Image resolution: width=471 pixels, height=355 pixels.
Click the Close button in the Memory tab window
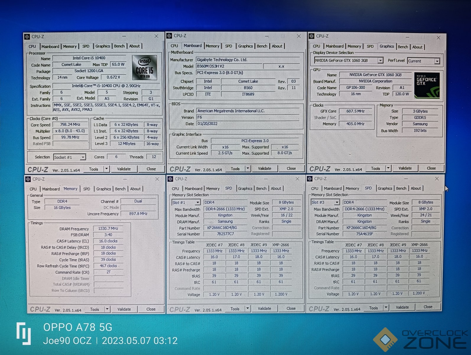coord(151,309)
